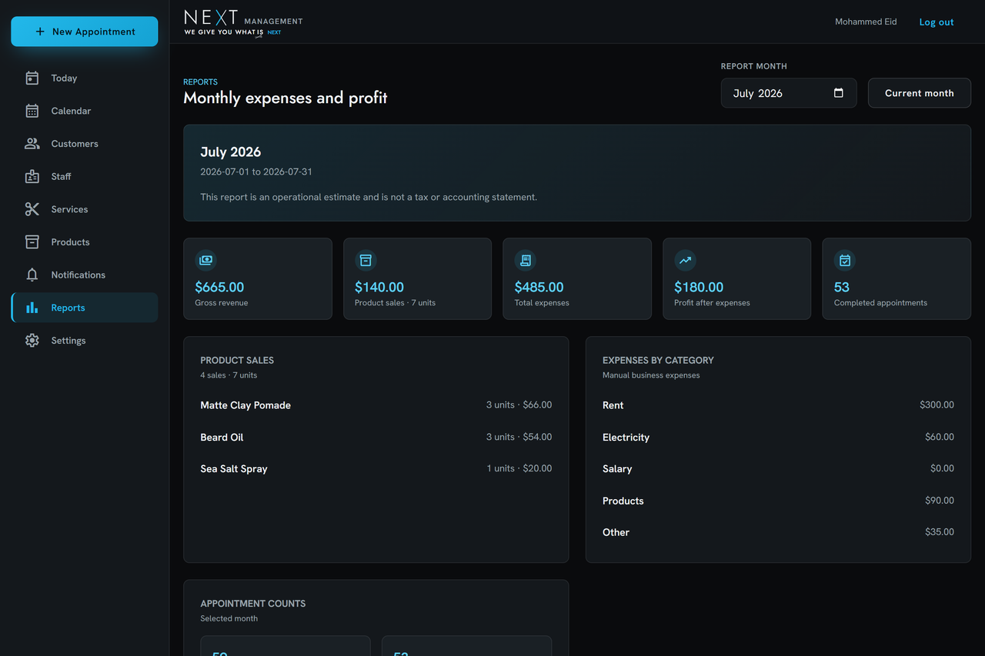Click the $0.00 Salary amount

[942, 468]
